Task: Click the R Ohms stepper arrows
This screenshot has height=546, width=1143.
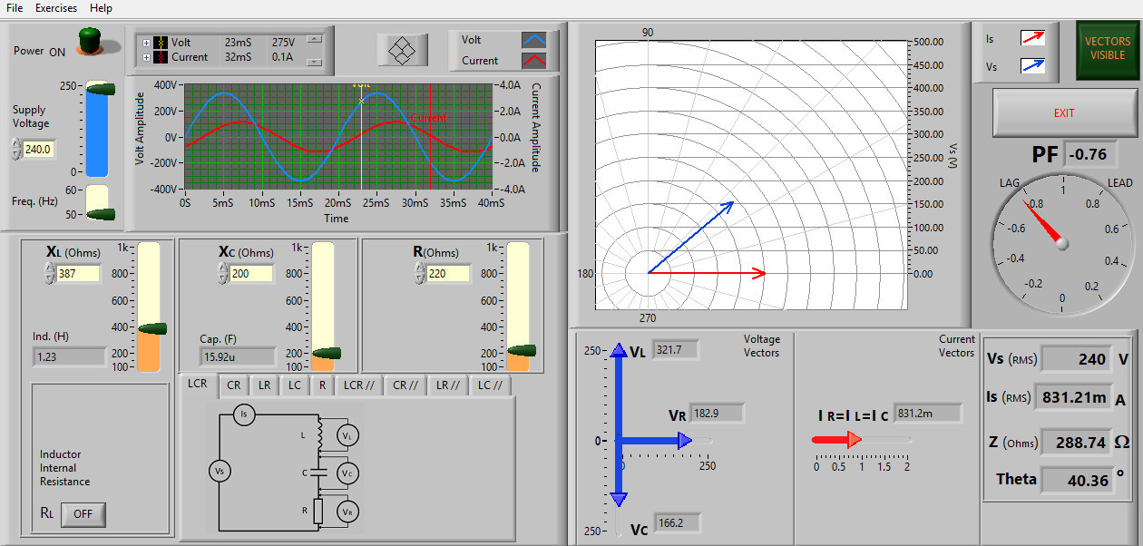Action: [421, 273]
